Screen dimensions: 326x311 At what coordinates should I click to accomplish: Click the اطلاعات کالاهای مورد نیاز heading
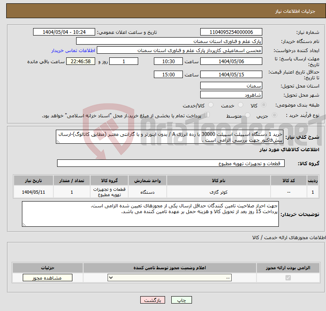pyautogui.click(x=289, y=150)
